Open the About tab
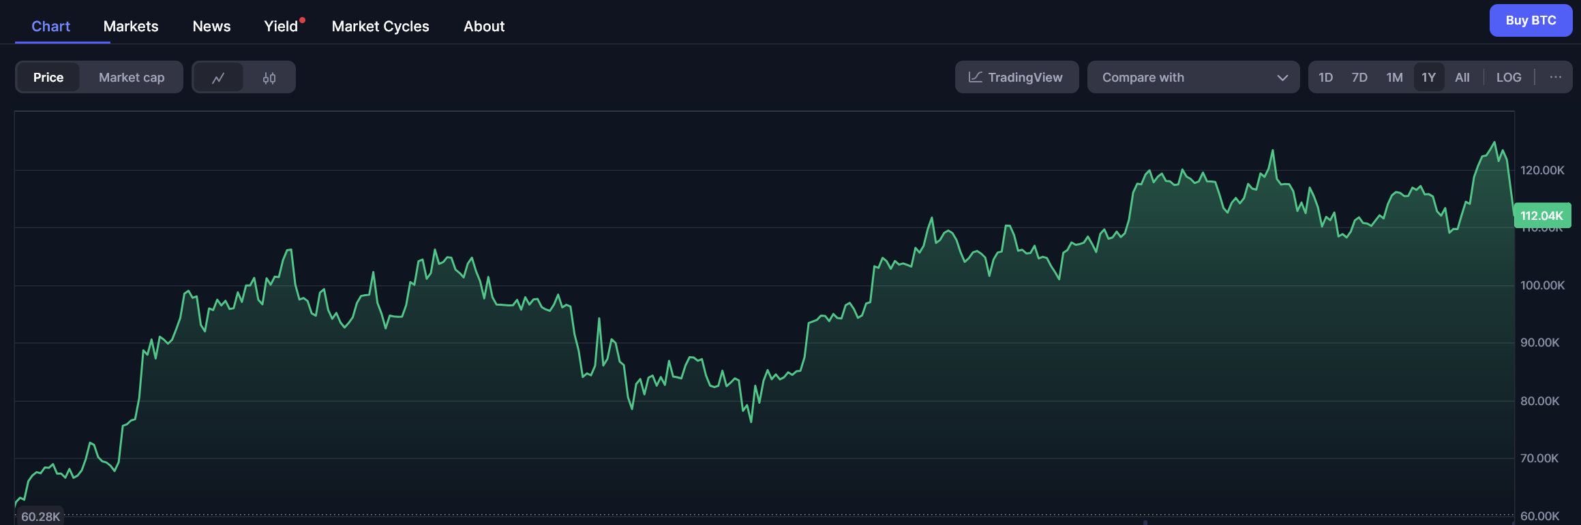The image size is (1581, 525). click(484, 27)
